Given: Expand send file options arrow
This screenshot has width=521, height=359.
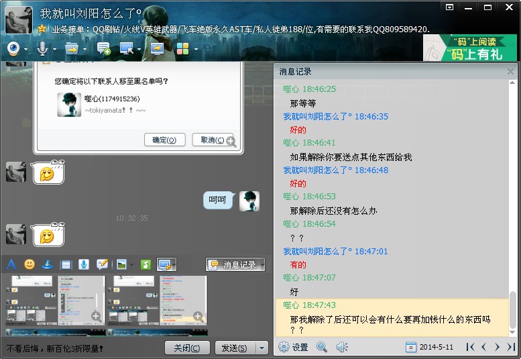Looking at the screenshot, I should [84, 50].
